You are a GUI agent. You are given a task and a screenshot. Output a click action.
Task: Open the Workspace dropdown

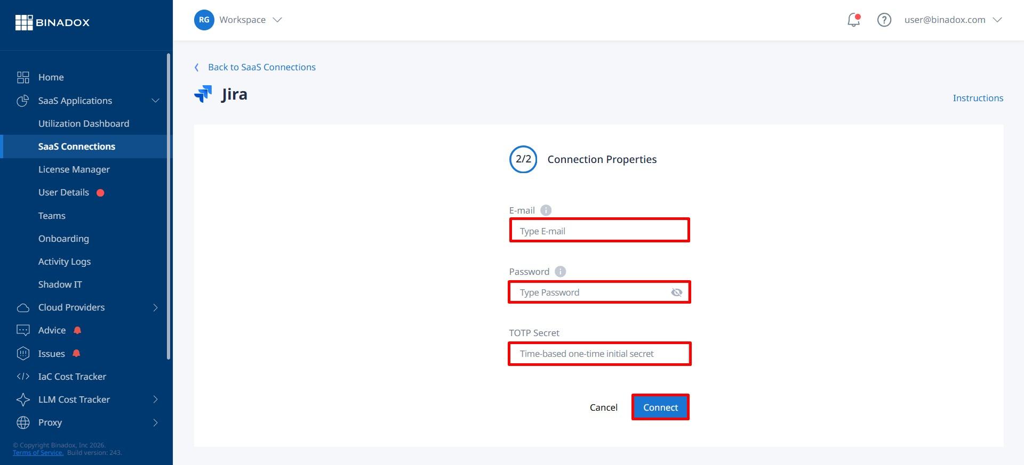(x=251, y=20)
